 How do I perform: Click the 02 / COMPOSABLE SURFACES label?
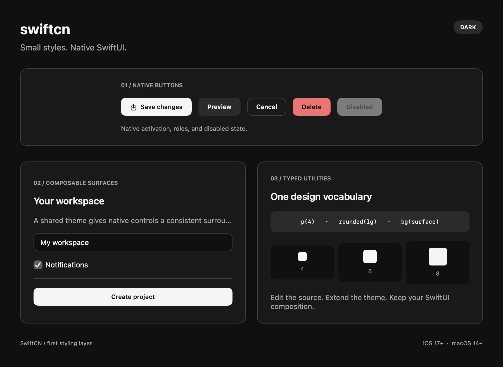pos(76,183)
